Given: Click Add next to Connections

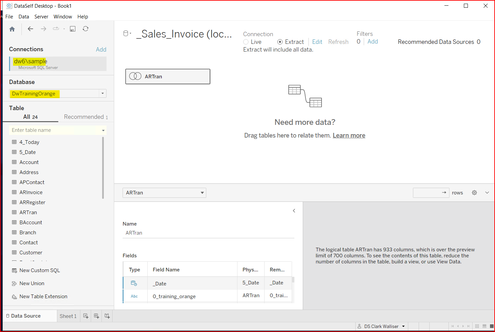Looking at the screenshot, I should (x=101, y=50).
